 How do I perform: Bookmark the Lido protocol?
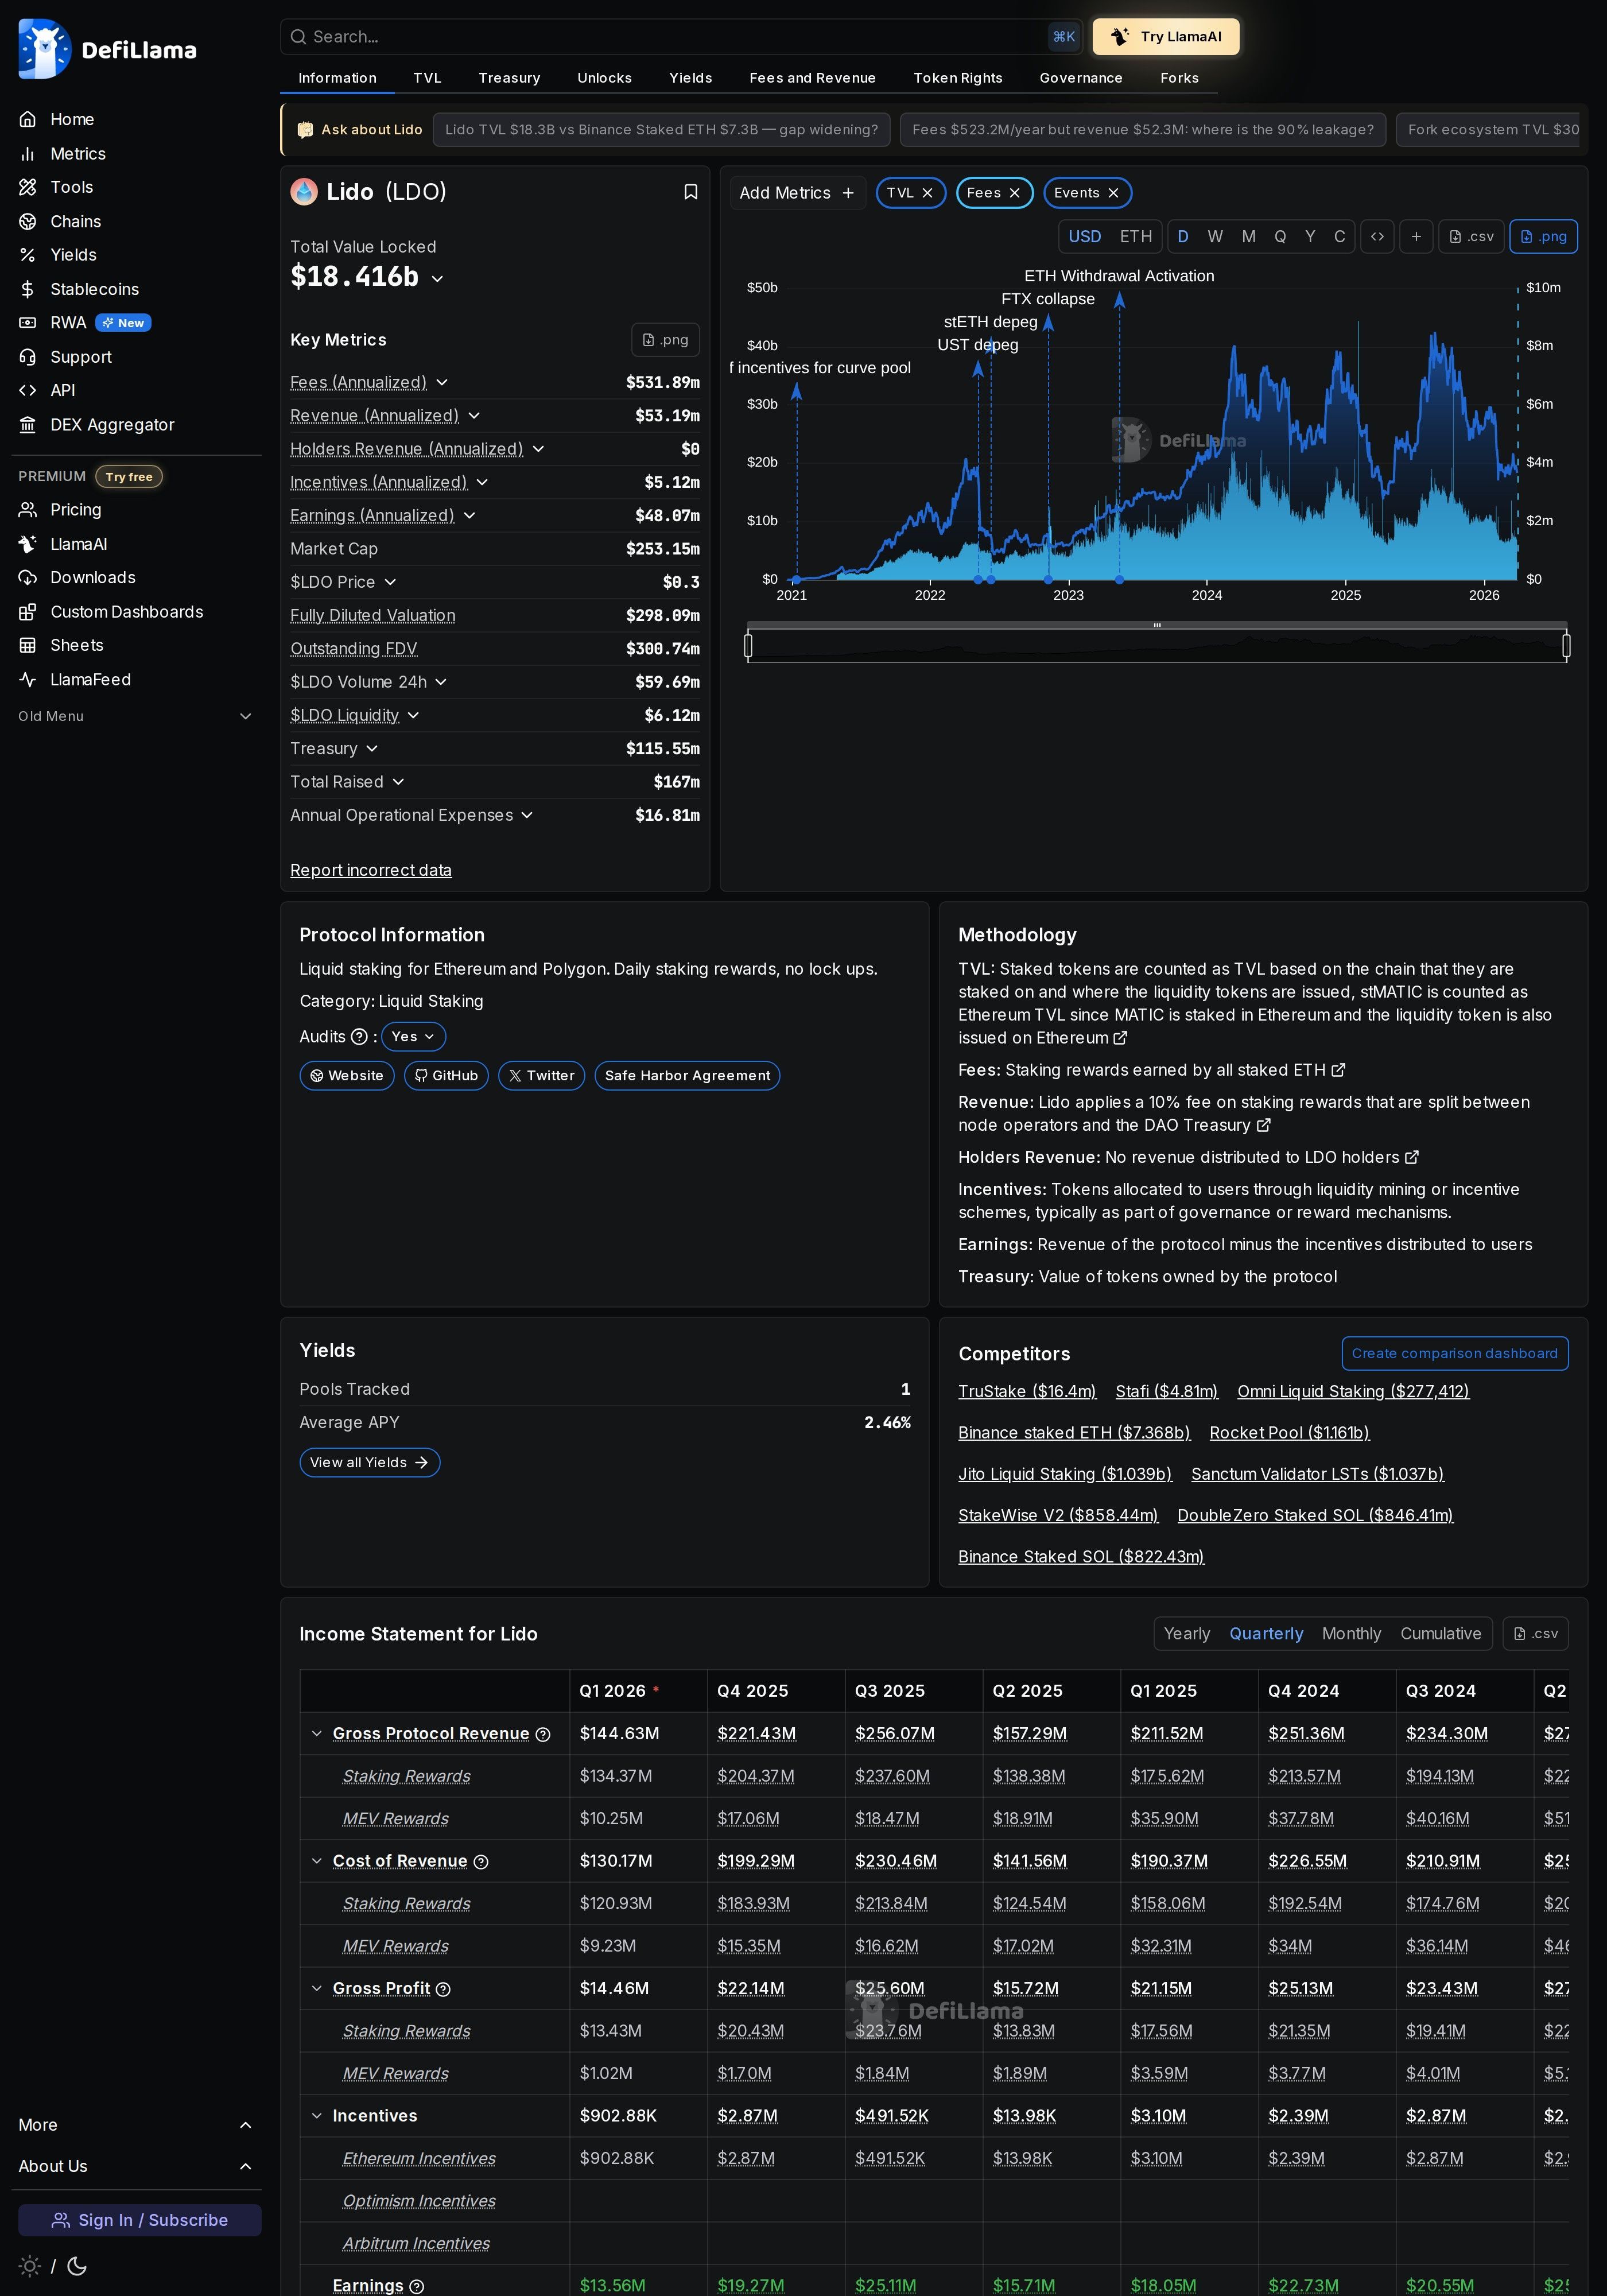[691, 191]
